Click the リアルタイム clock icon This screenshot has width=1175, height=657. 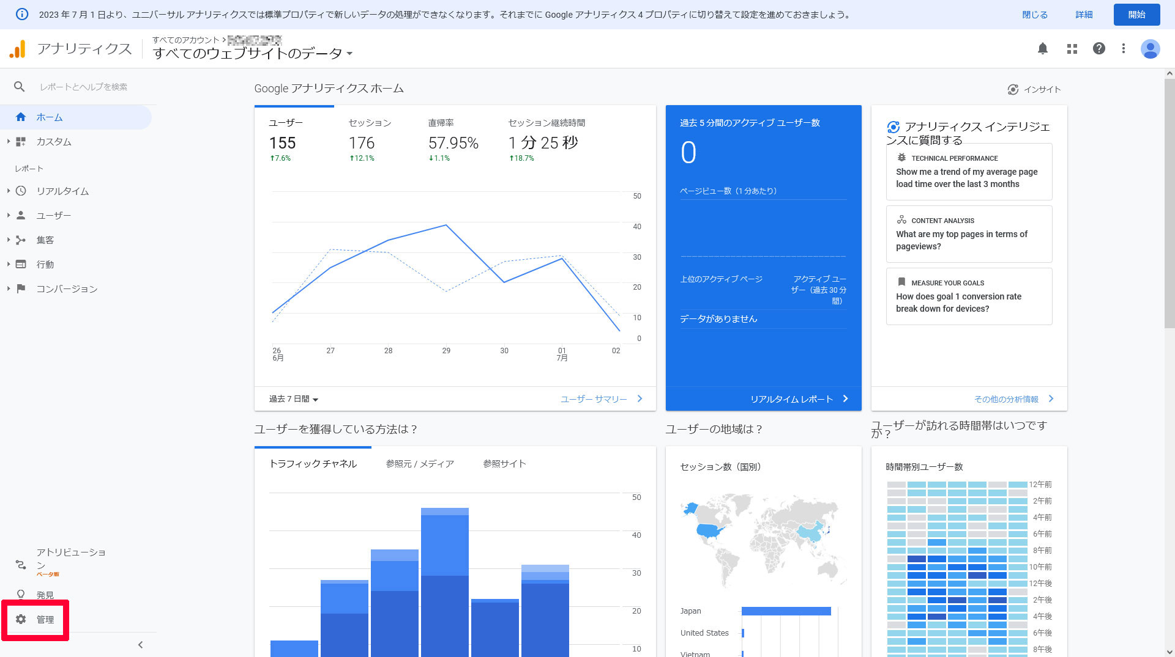pos(21,191)
